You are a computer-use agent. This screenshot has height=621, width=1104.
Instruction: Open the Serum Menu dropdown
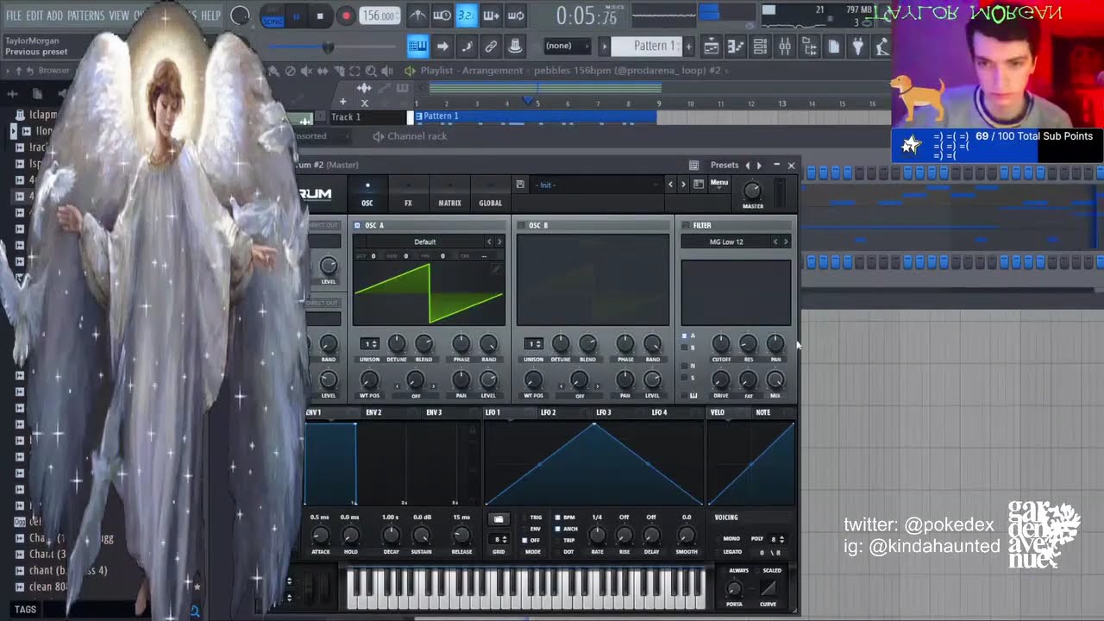pos(719,183)
